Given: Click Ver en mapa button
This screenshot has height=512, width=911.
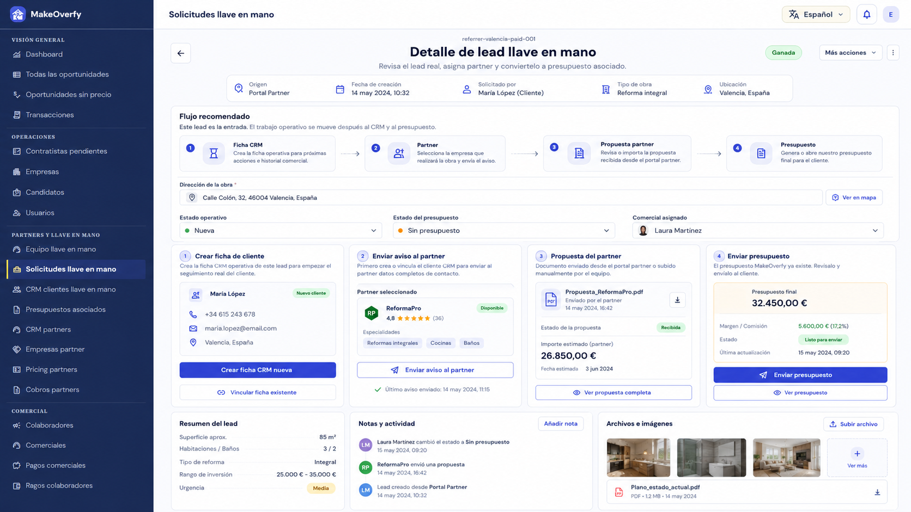Looking at the screenshot, I should tap(854, 198).
